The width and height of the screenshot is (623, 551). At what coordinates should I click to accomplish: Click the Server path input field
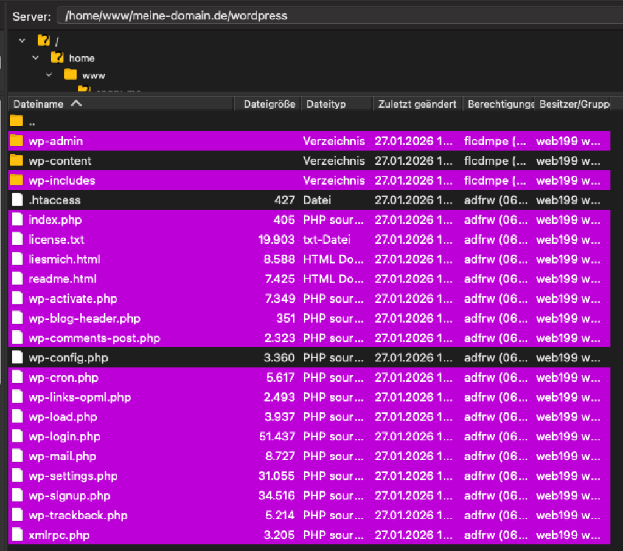(243, 16)
